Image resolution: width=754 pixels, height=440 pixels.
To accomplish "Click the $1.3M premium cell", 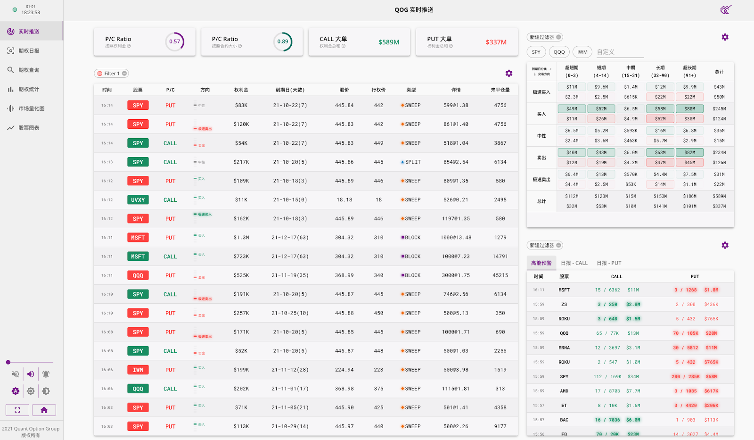I will [241, 238].
